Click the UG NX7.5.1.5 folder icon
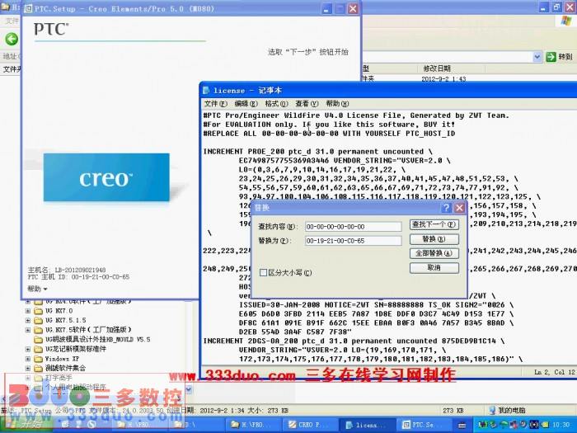 pos(38,320)
